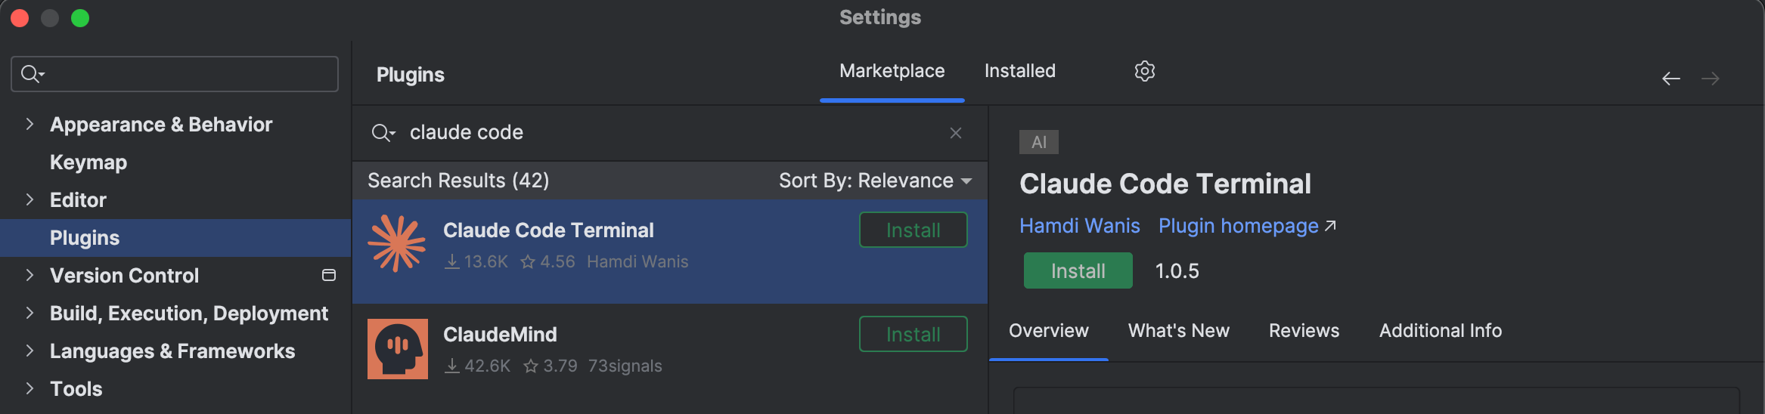The width and height of the screenshot is (1765, 414).
Task: Open the Reviews tab
Action: tap(1304, 331)
